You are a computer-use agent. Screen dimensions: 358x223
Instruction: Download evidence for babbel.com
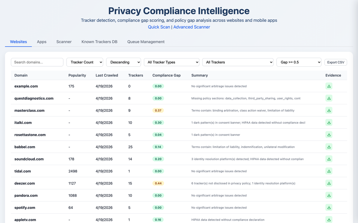tap(329, 147)
